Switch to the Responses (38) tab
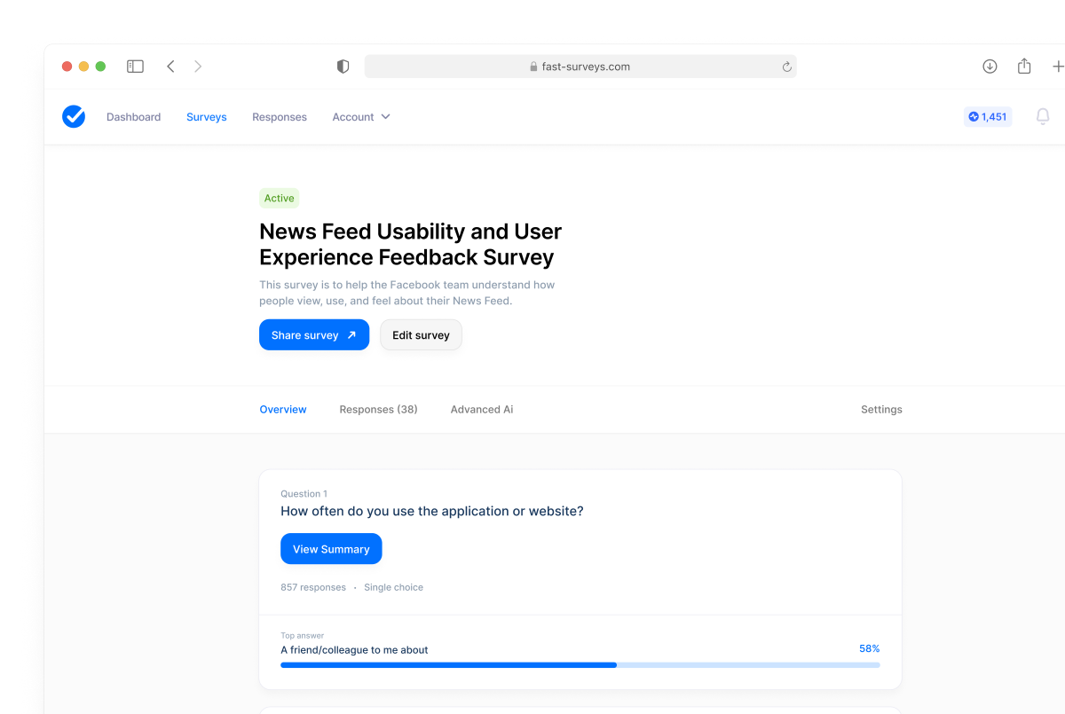1065x714 pixels. tap(378, 409)
